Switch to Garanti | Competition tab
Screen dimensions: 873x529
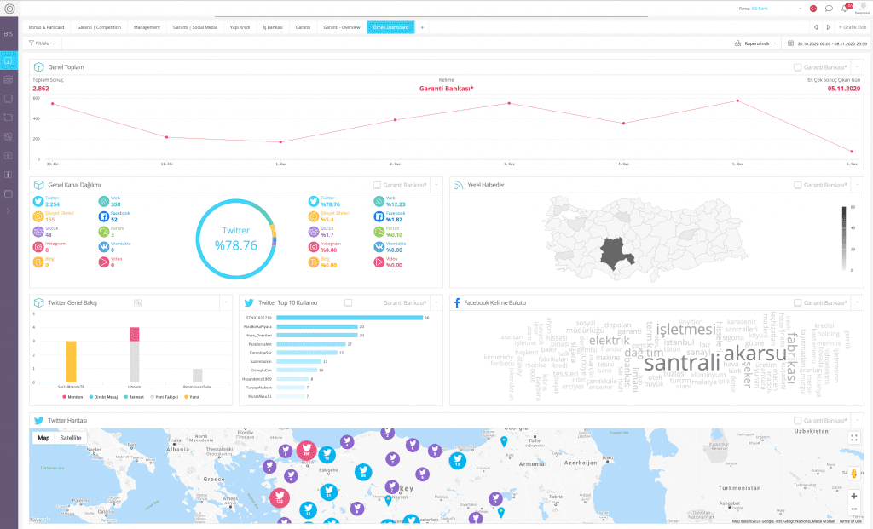point(99,27)
